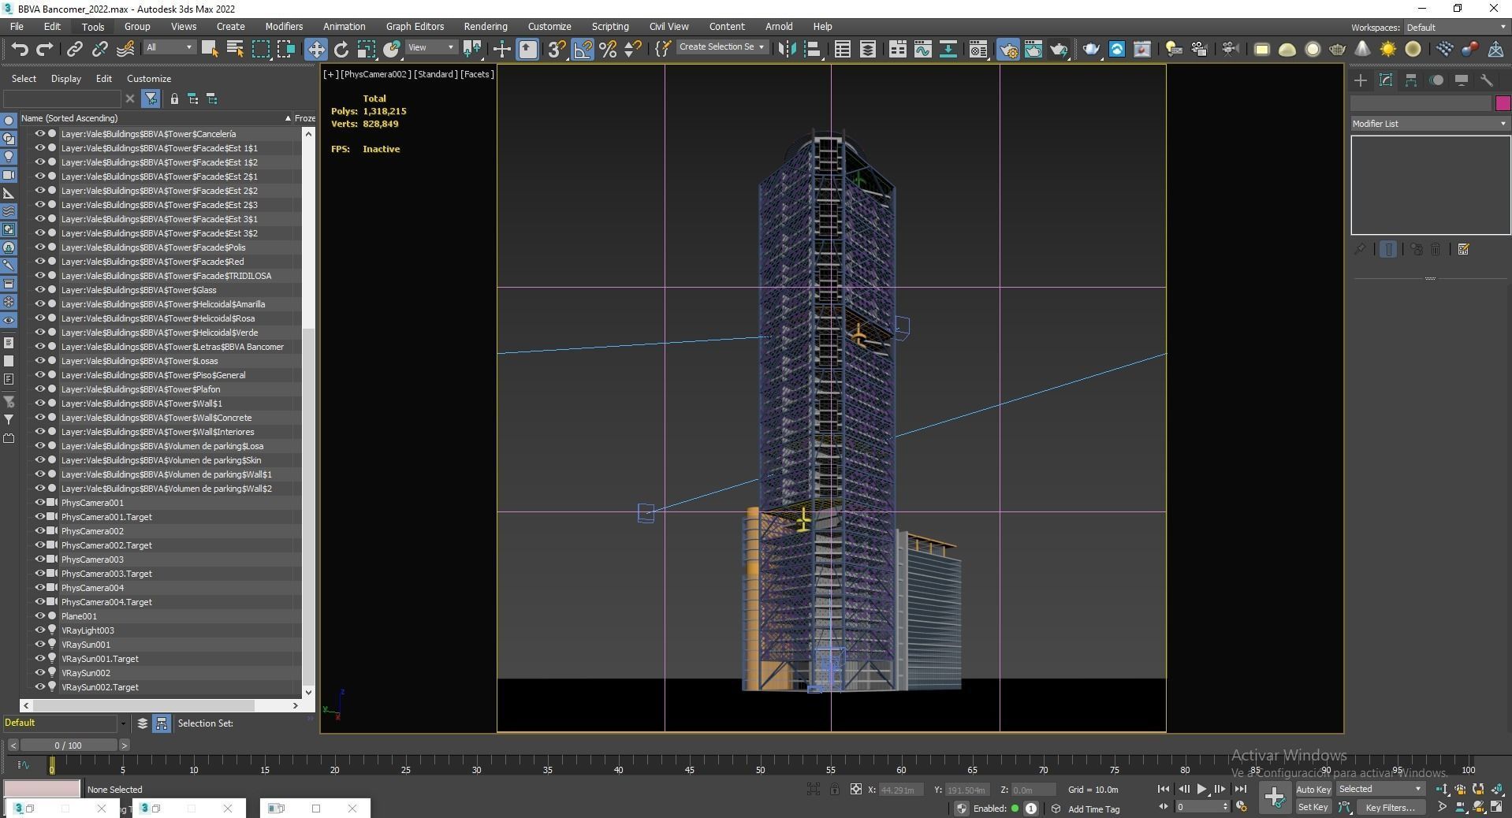1512x818 pixels.
Task: Hide VRaySun001 using its eye icon
Action: (x=39, y=645)
